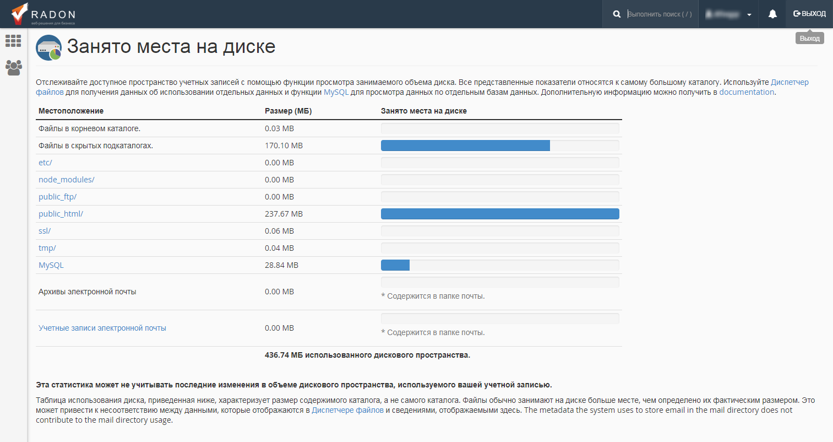
Task: Select the 237.67 MB size value
Action: click(284, 214)
